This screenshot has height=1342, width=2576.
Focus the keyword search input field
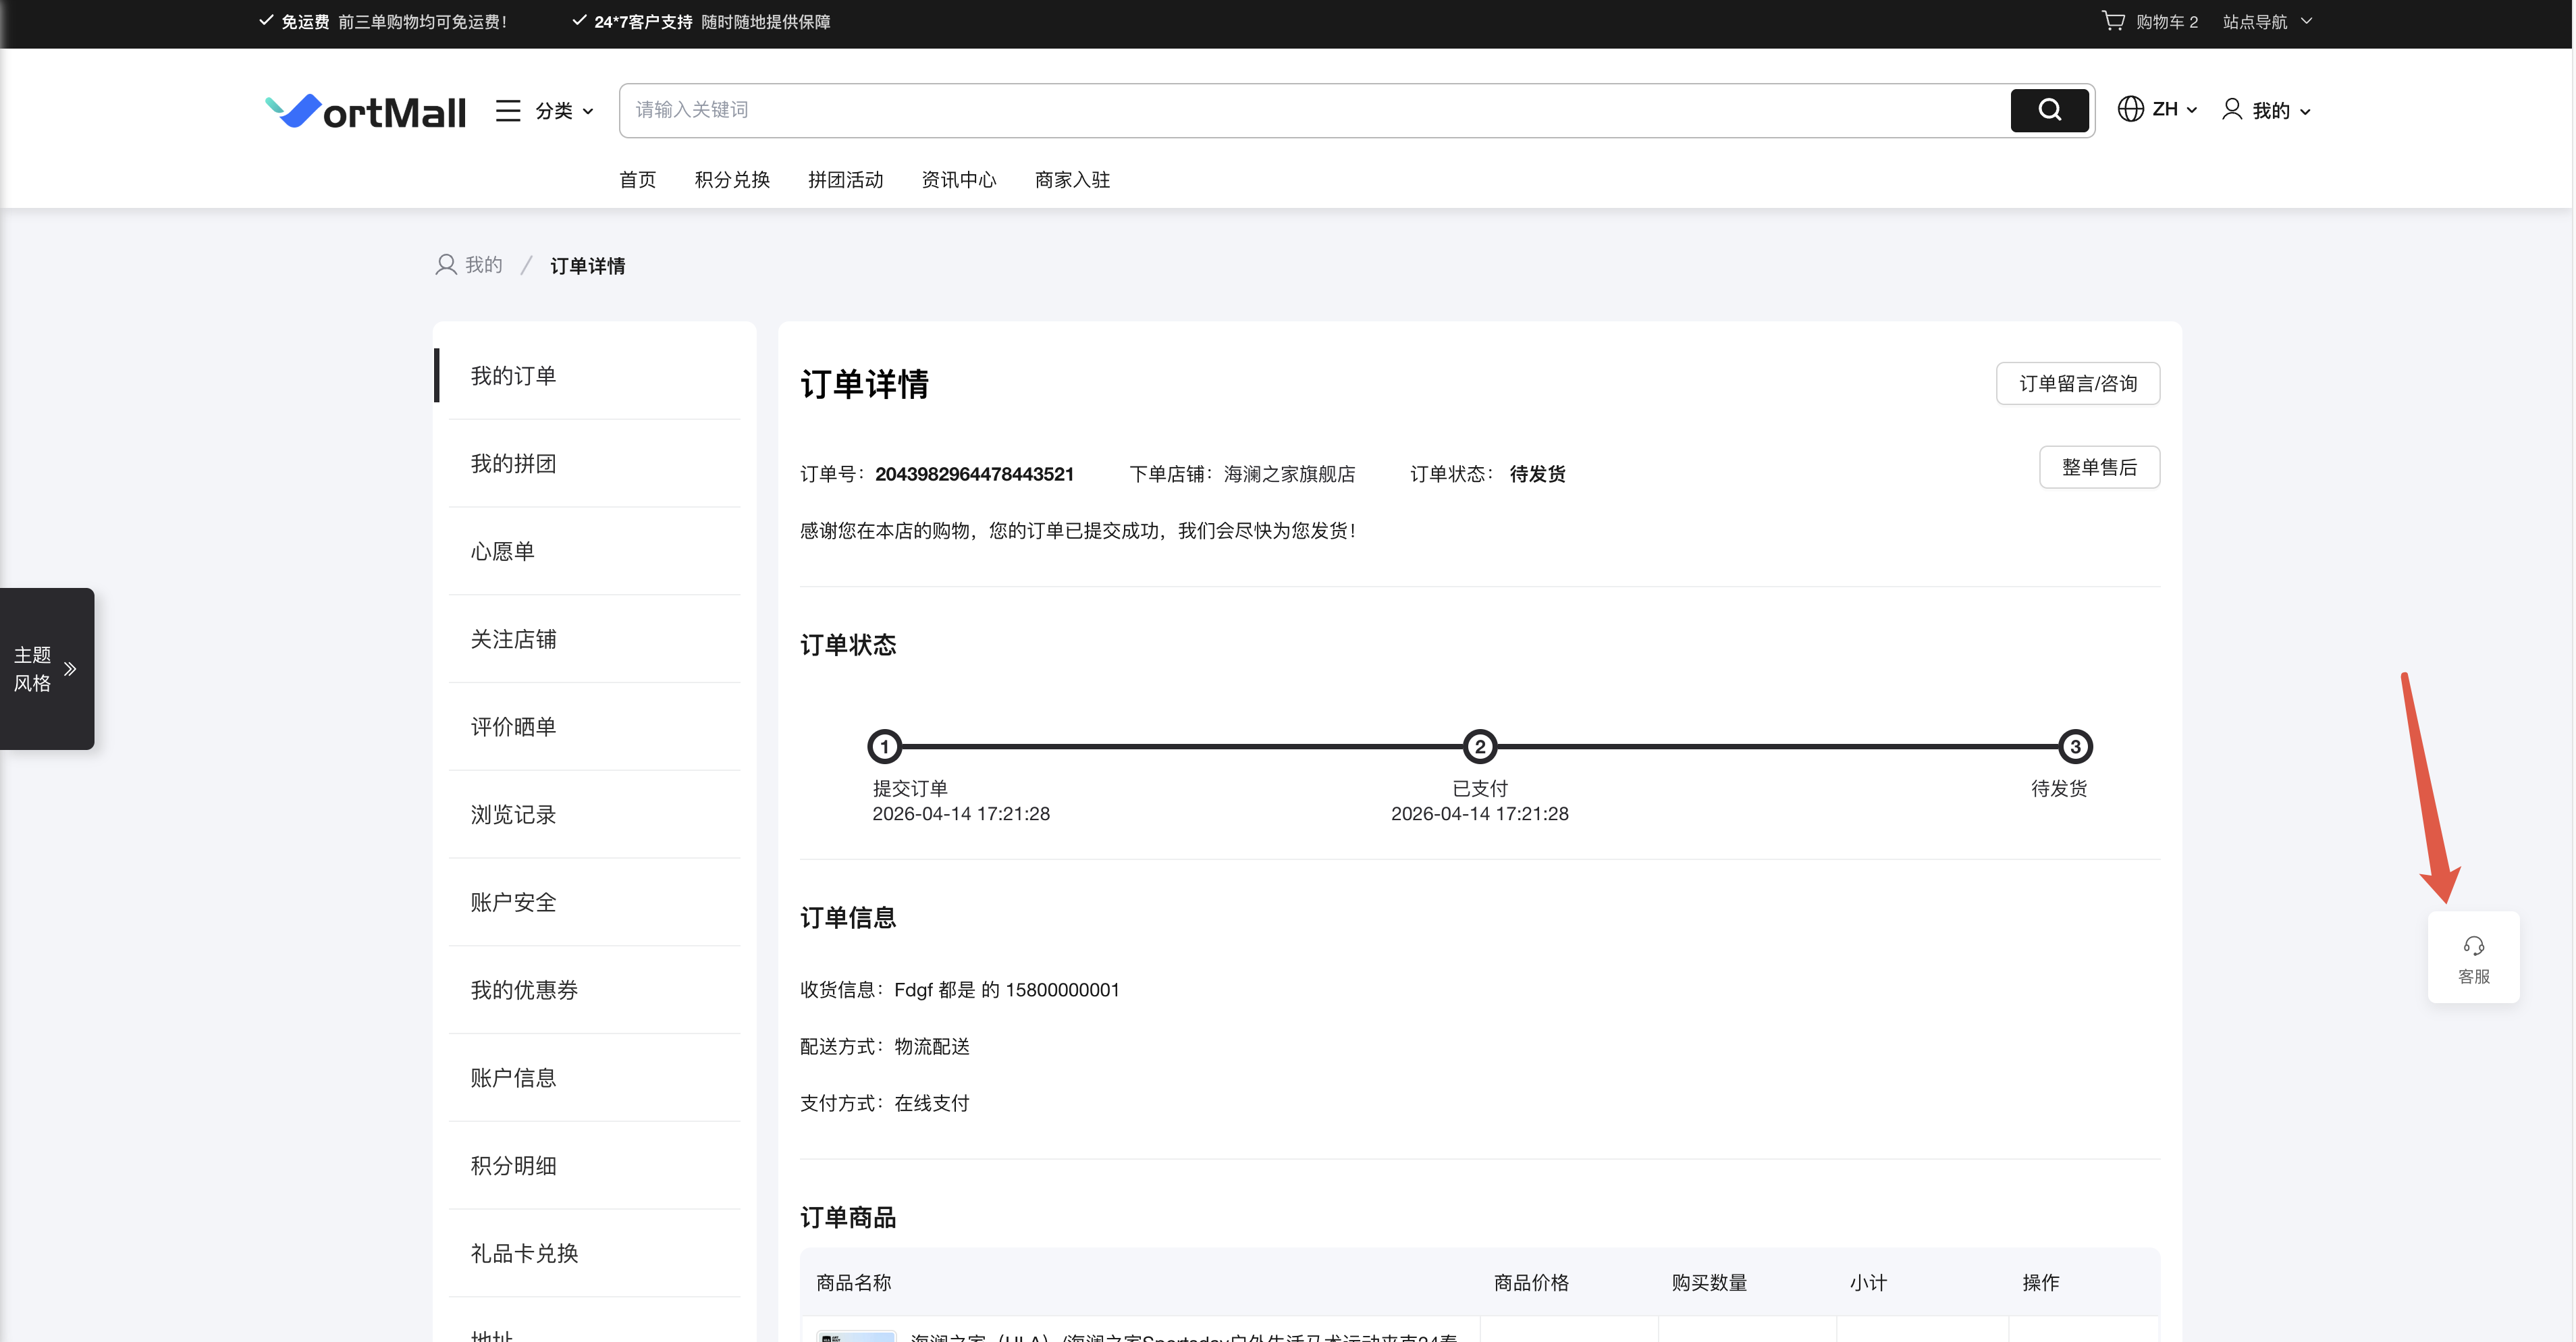coord(1310,110)
